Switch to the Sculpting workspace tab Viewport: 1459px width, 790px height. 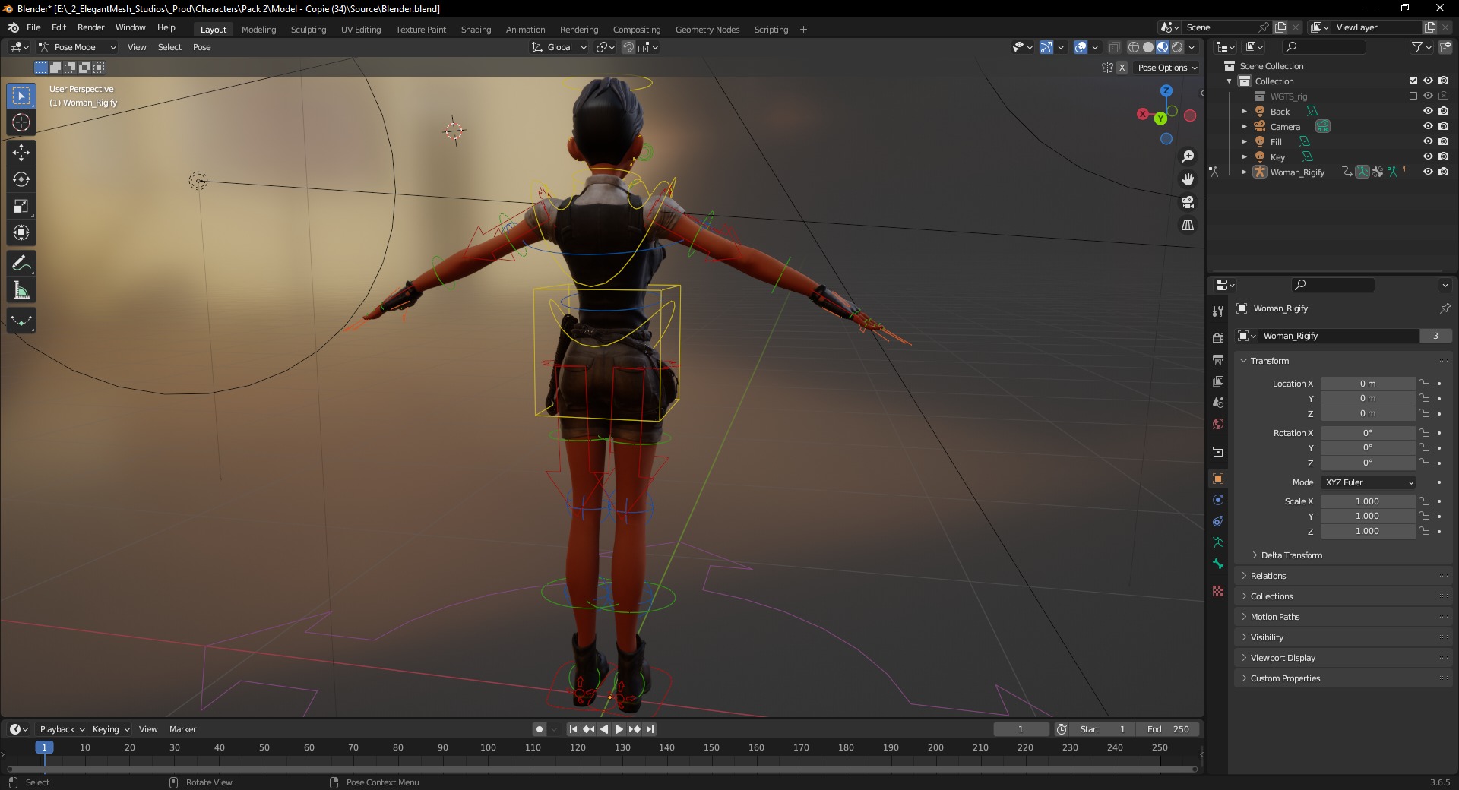pyautogui.click(x=309, y=30)
